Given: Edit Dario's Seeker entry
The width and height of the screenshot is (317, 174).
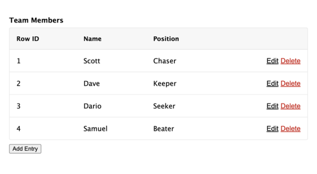Looking at the screenshot, I should coord(272,106).
